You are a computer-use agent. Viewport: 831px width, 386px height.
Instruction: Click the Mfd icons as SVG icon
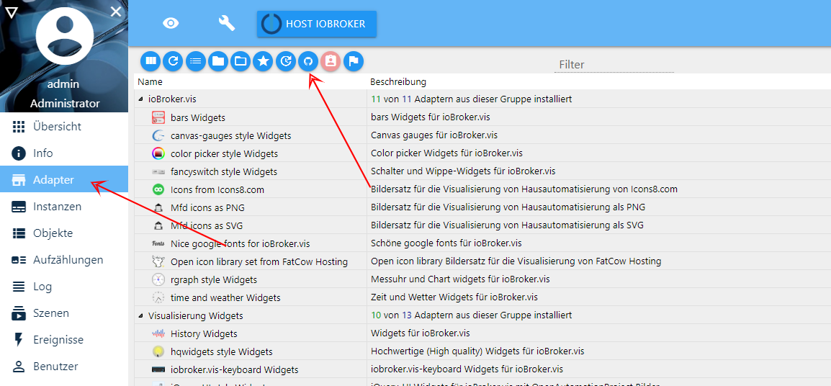pyautogui.click(x=158, y=225)
